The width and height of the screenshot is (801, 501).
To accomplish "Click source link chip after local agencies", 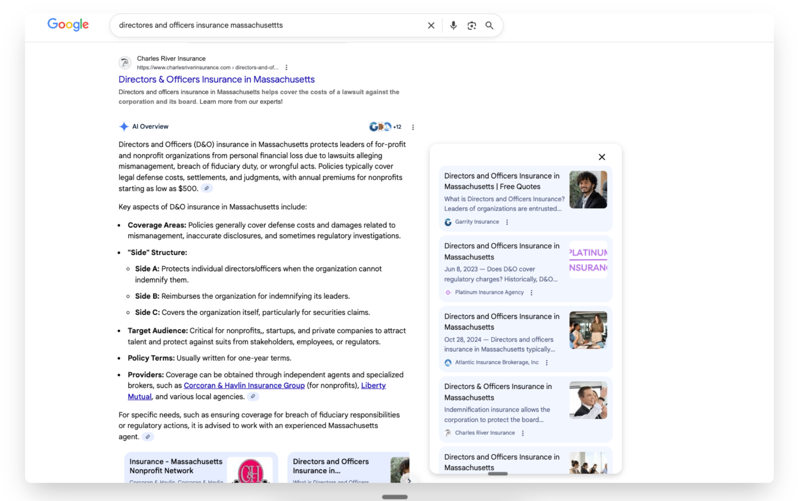I will pyautogui.click(x=253, y=396).
